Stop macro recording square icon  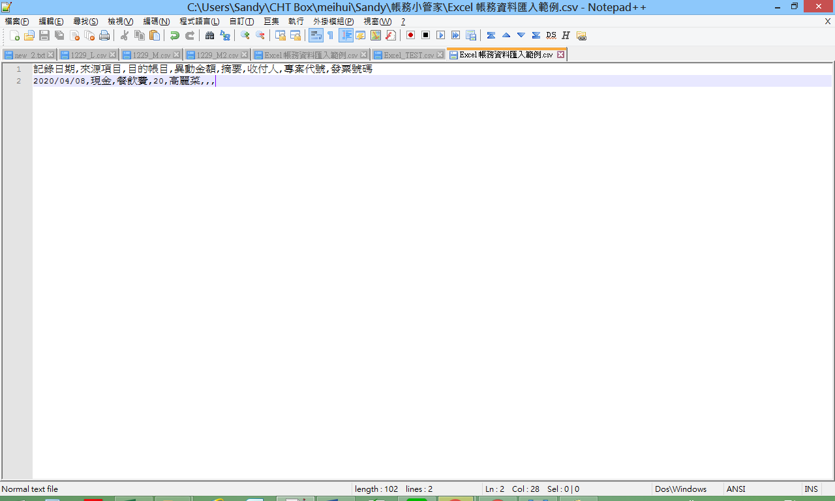425,35
